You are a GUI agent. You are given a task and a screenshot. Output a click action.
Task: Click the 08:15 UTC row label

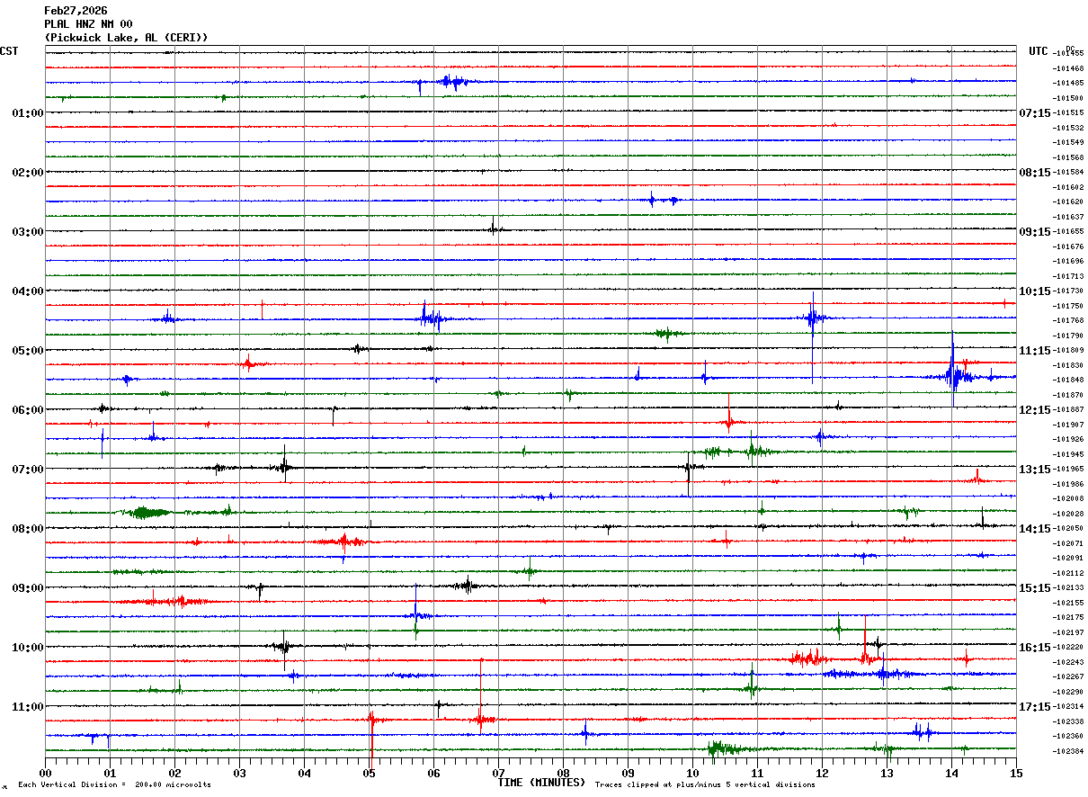tap(1035, 173)
